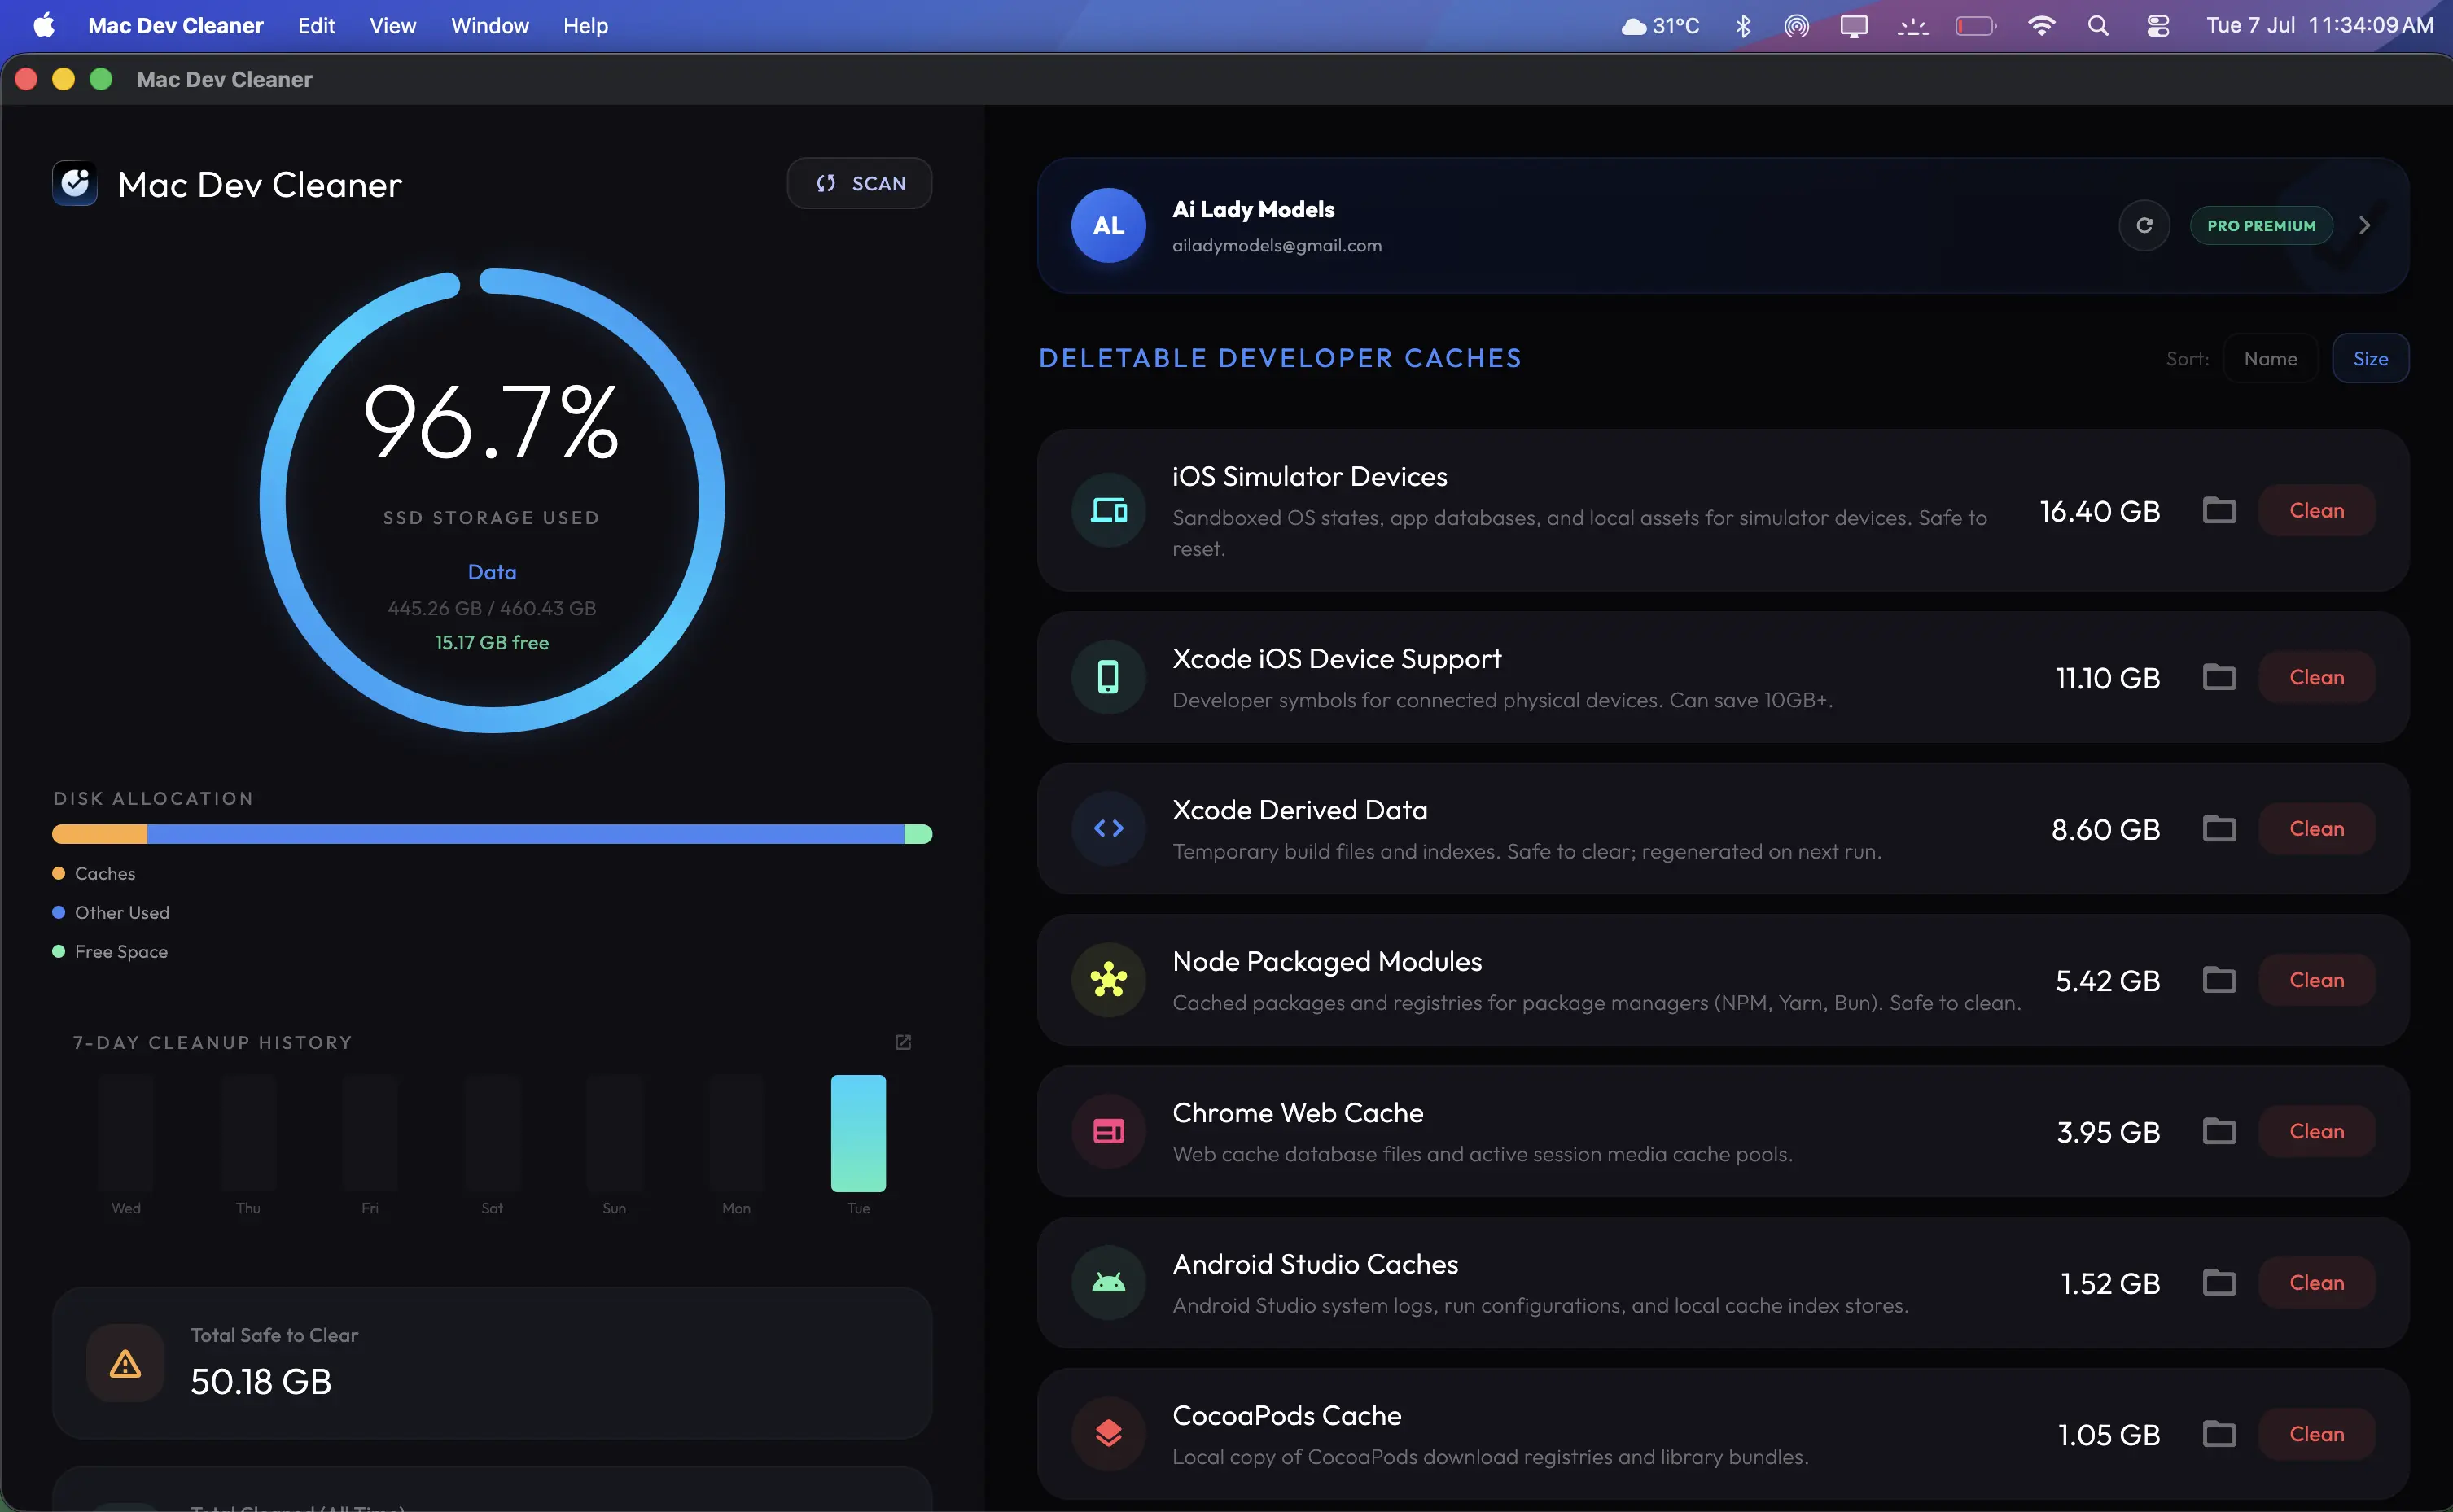This screenshot has width=2453, height=1512.
Task: Click the PRO PREMIUM badge
Action: (2261, 226)
